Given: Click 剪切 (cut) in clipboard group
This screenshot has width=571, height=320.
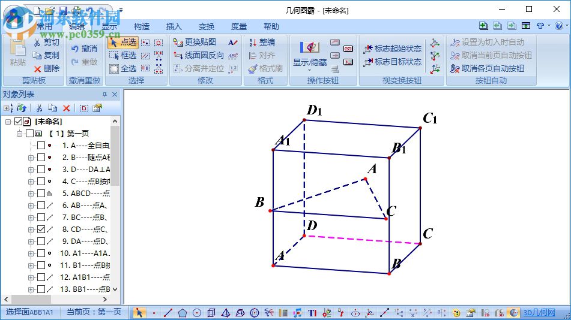Looking at the screenshot, I should pos(47,42).
